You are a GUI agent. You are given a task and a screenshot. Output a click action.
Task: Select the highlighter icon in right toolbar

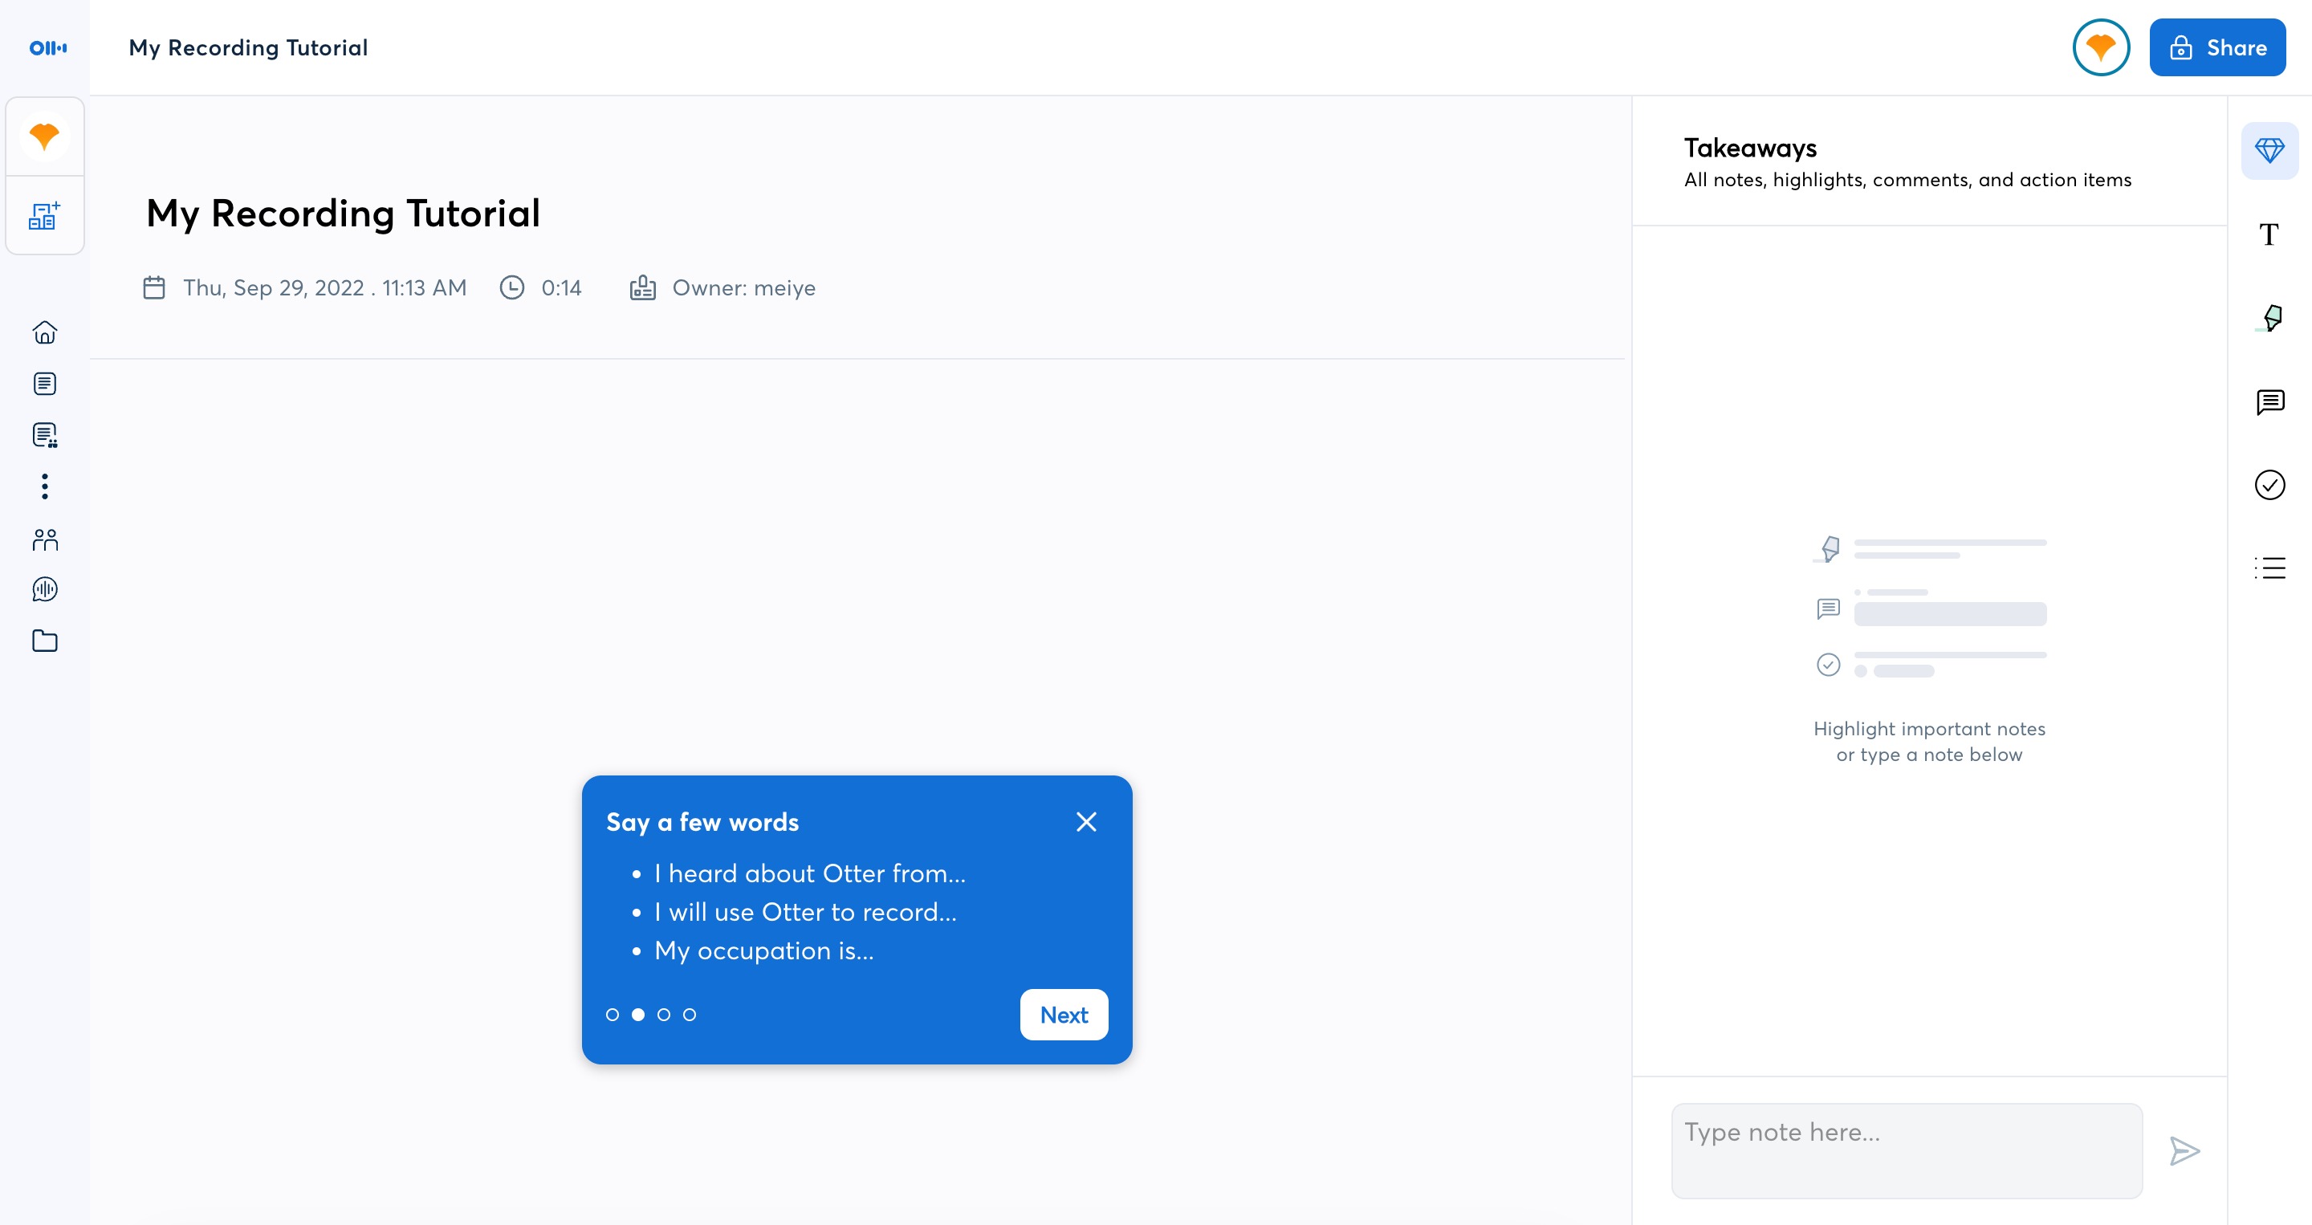click(x=2269, y=319)
